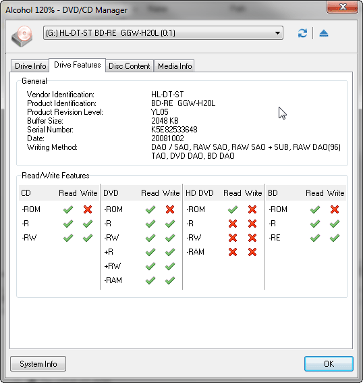Image resolution: width=363 pixels, height=383 pixels.
Task: Click the buffer size value 2048 KB
Action: tap(165, 121)
